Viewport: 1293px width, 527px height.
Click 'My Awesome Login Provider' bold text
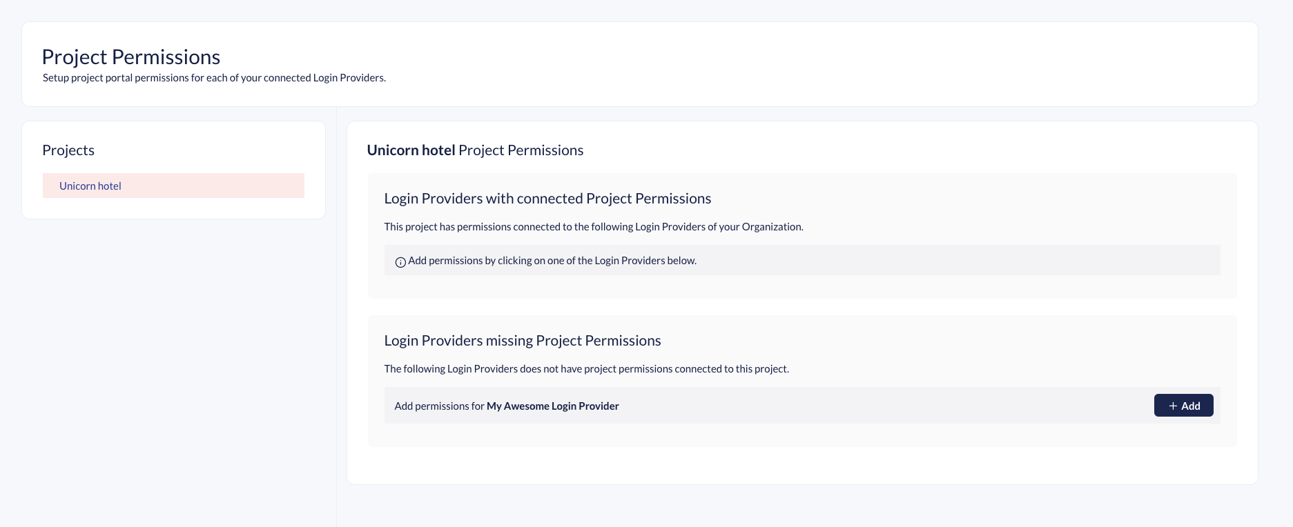coord(552,406)
